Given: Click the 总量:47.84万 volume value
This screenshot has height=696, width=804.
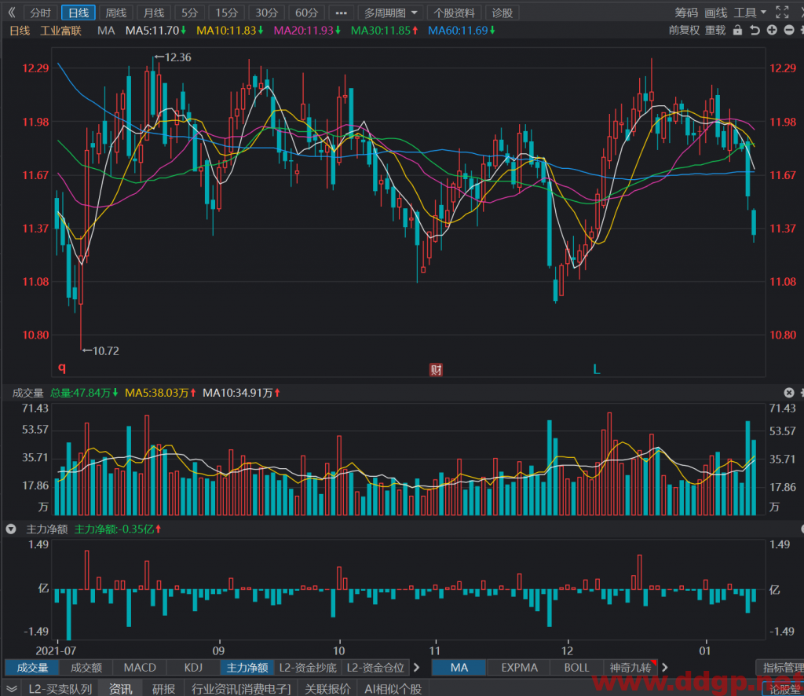Looking at the screenshot, I should click(84, 393).
